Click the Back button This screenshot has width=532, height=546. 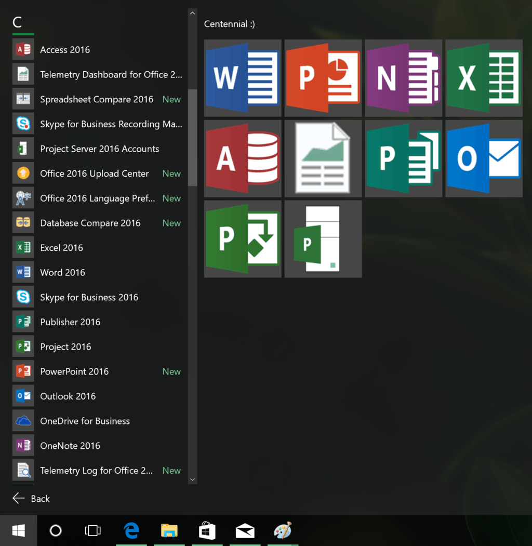pyautogui.click(x=31, y=499)
